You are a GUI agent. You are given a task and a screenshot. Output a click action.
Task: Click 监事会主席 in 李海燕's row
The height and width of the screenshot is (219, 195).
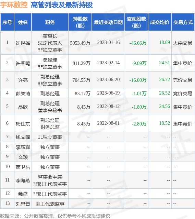coord(50,177)
